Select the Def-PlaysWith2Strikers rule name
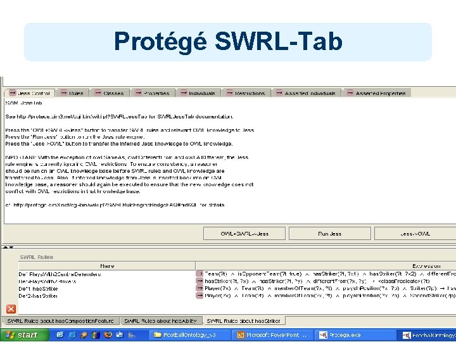Screen dimensions: 456x342 (47, 281)
